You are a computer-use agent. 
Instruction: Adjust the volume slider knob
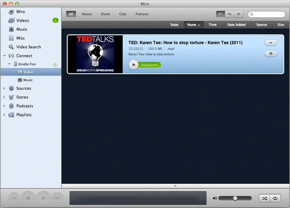coord(235,198)
